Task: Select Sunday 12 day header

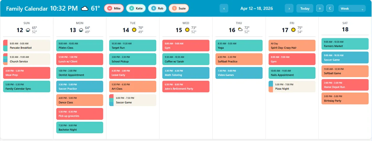Action: click(x=27, y=28)
